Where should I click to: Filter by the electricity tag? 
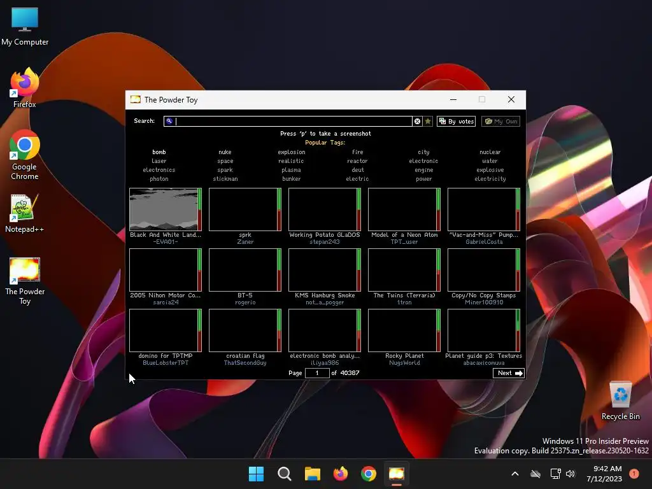click(490, 179)
